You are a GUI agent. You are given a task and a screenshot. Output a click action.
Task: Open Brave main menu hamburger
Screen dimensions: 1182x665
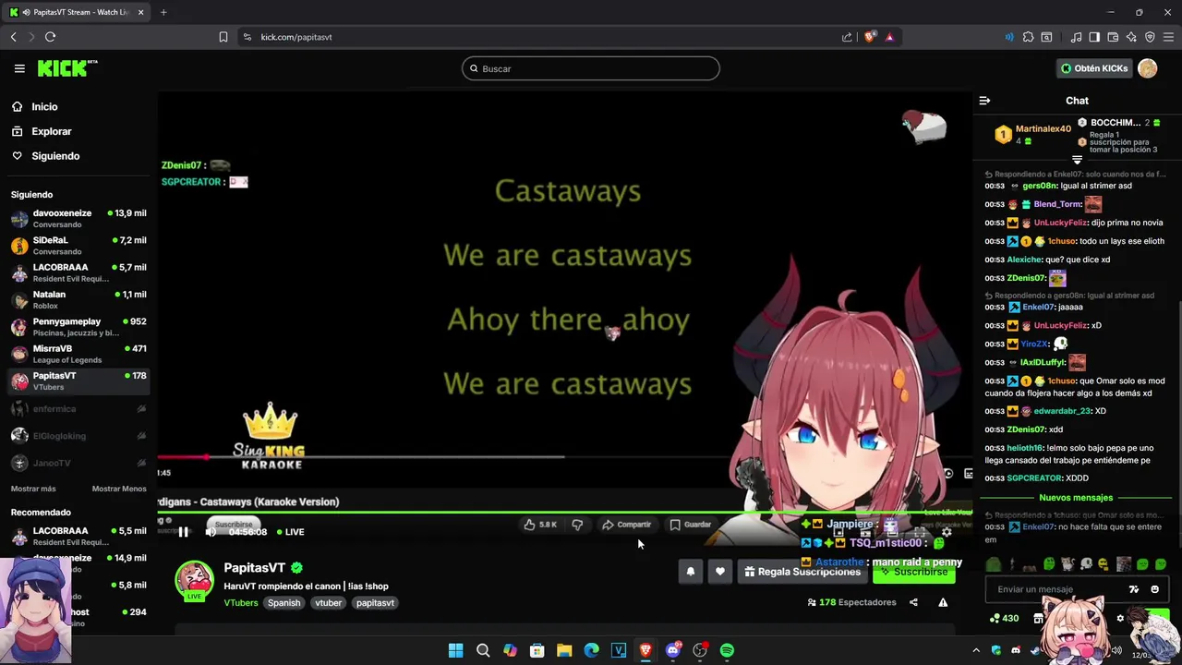pyautogui.click(x=1168, y=37)
